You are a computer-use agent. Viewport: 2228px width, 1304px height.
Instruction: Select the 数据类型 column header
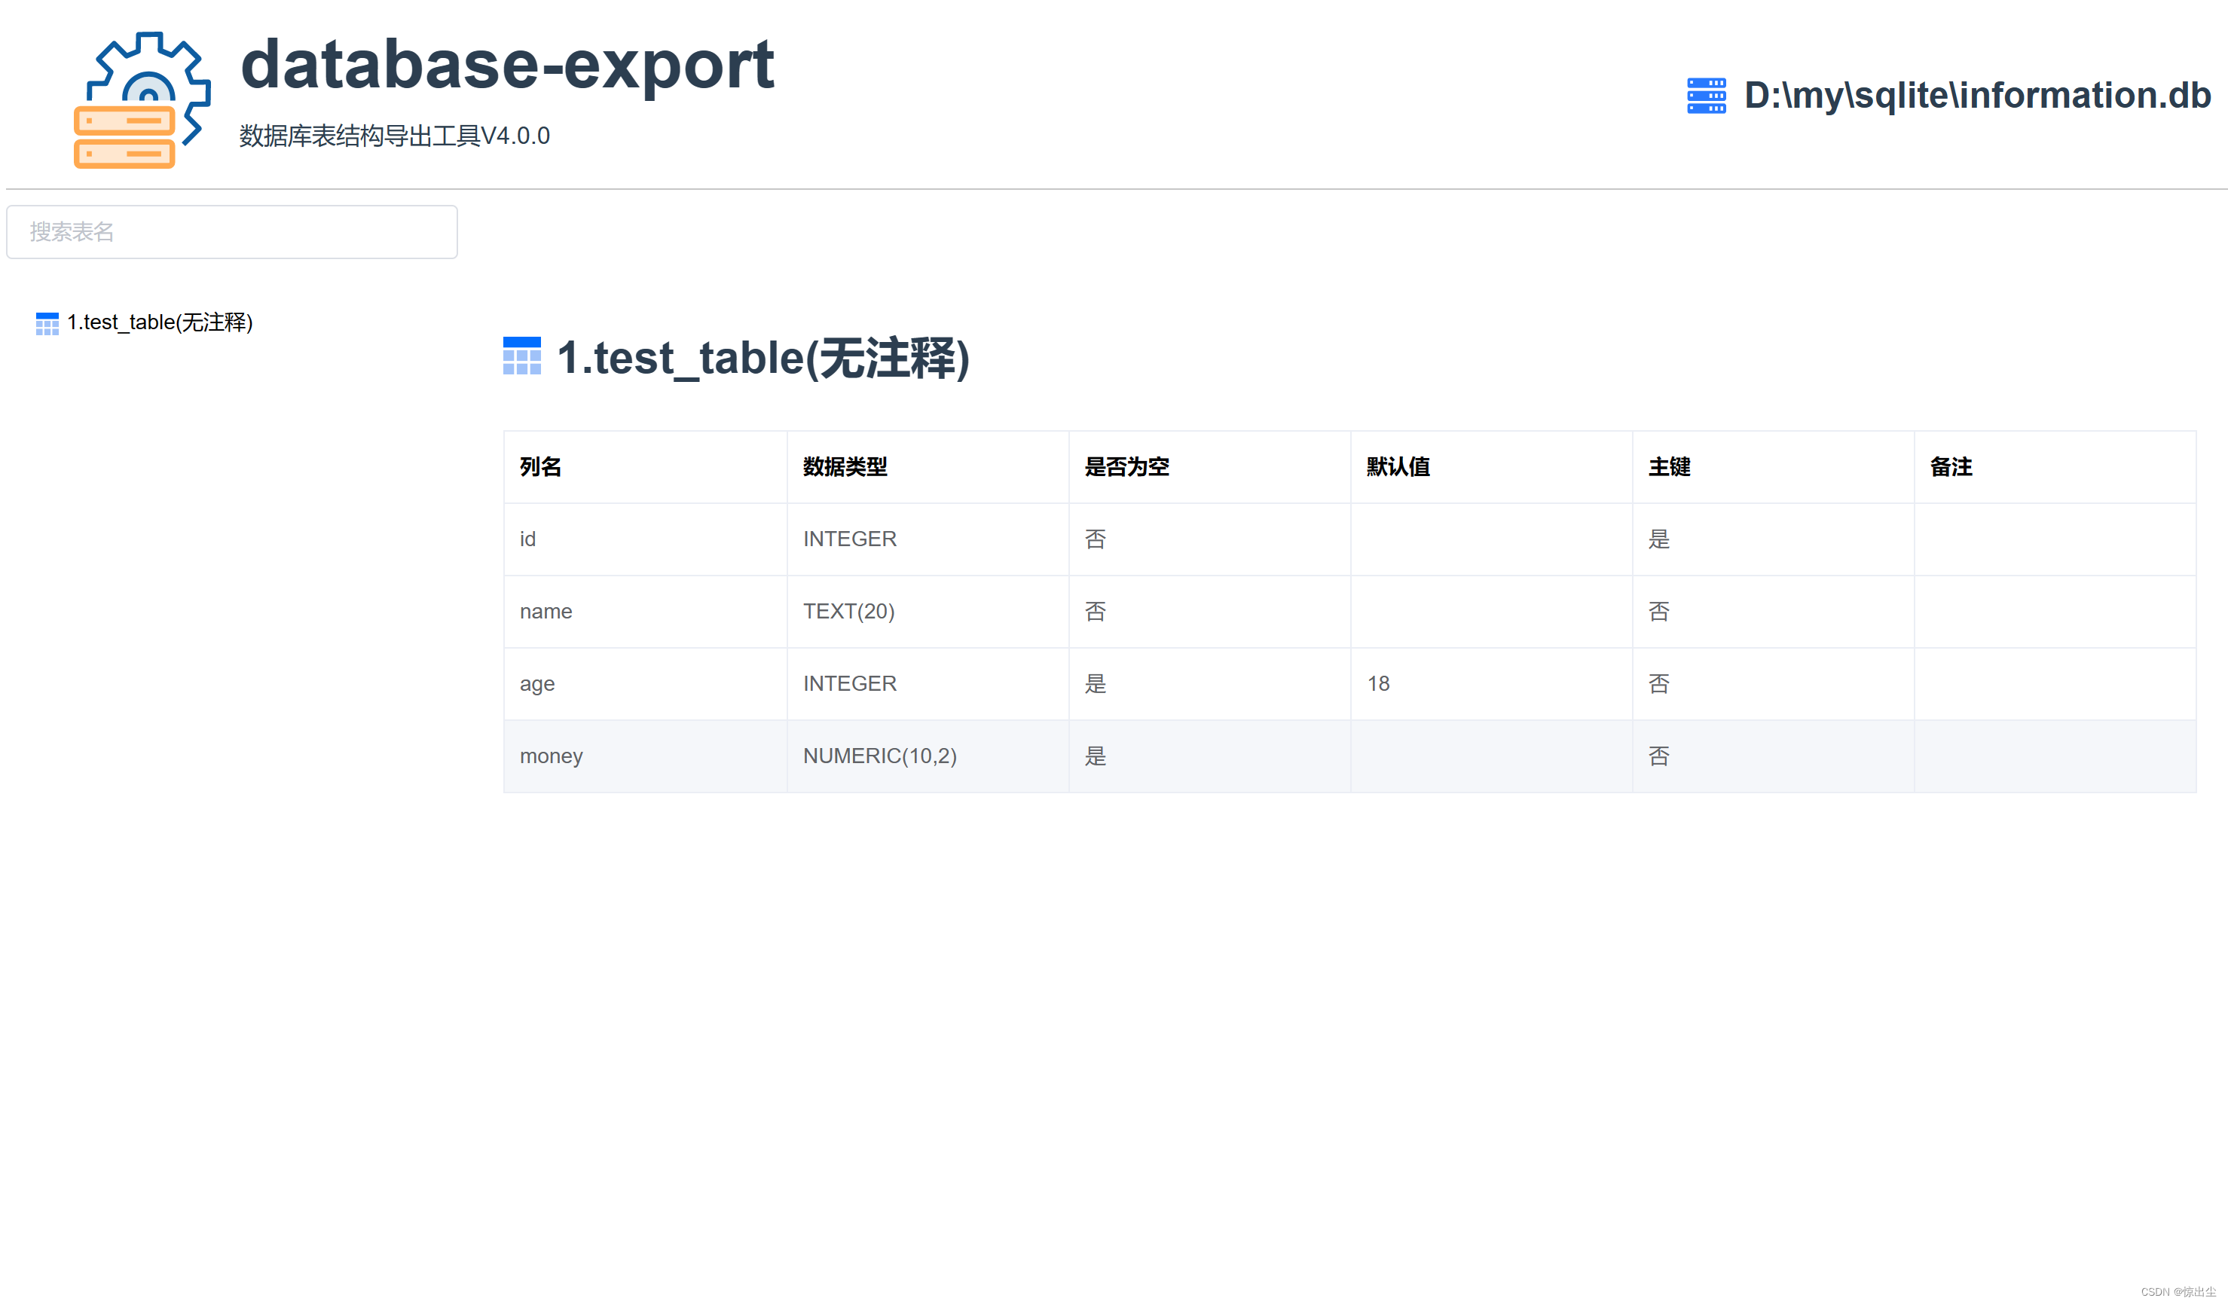(x=845, y=467)
